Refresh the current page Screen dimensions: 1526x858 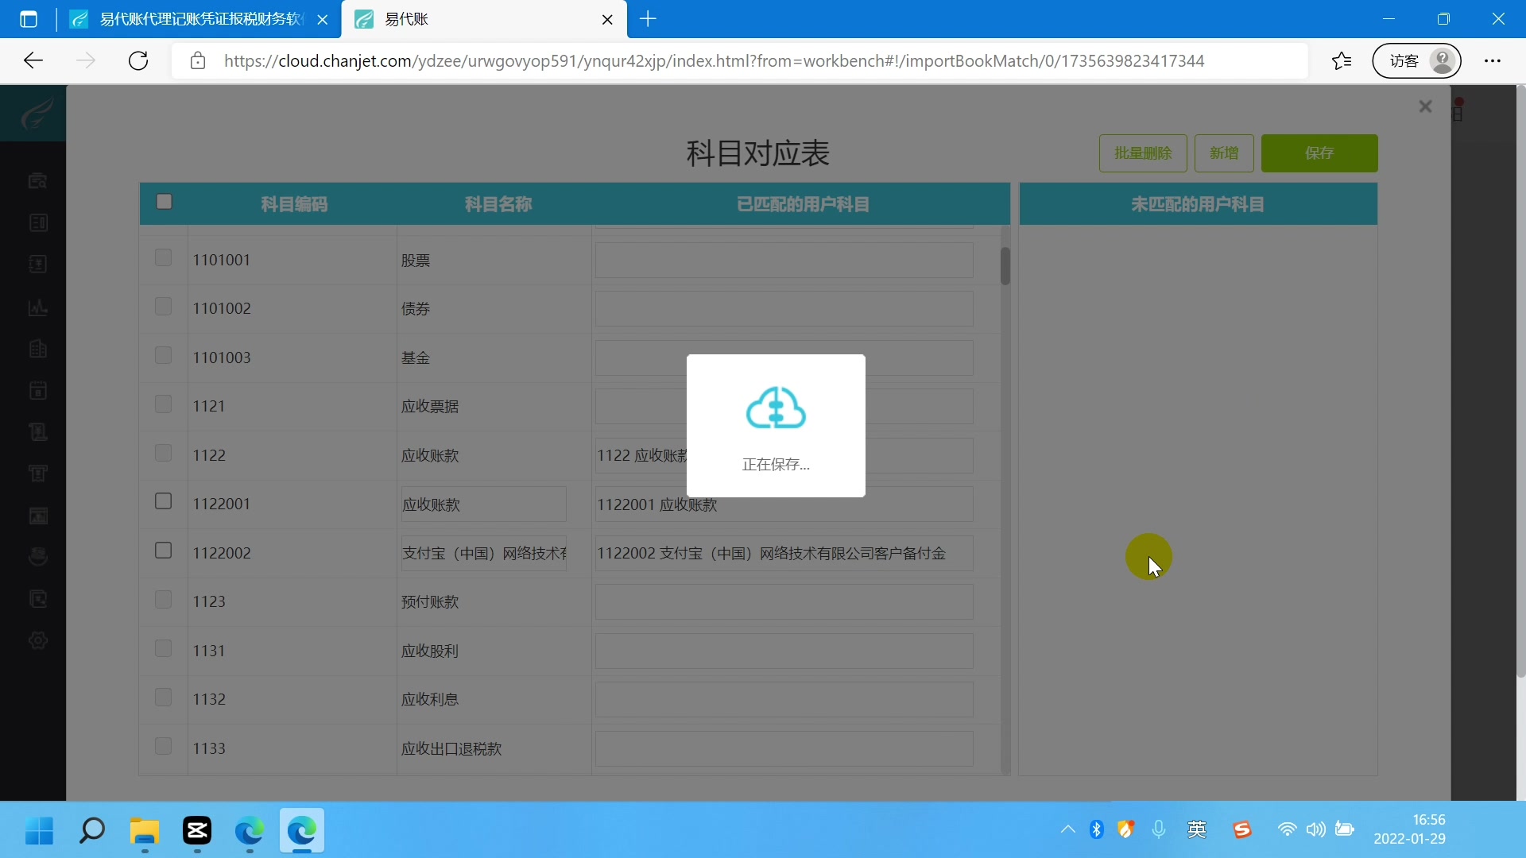pos(138,61)
